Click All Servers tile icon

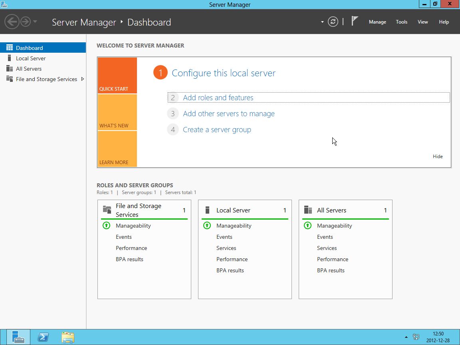click(x=308, y=210)
